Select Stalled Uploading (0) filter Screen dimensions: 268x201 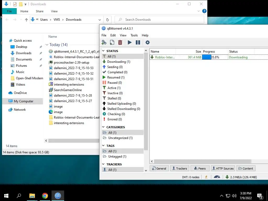[x=123, y=104]
